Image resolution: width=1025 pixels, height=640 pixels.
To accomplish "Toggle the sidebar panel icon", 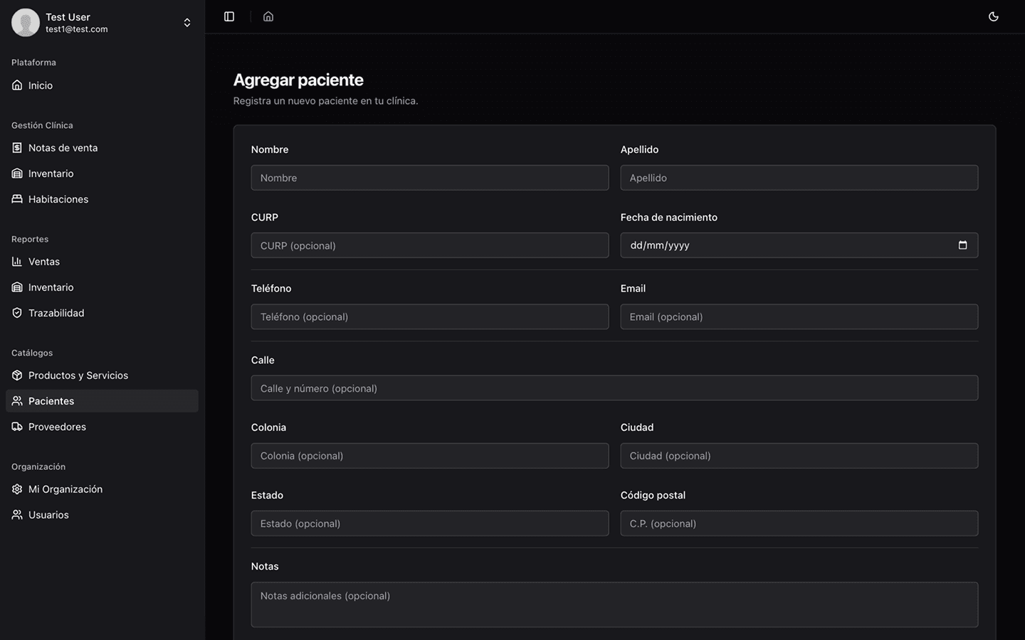I will (229, 16).
